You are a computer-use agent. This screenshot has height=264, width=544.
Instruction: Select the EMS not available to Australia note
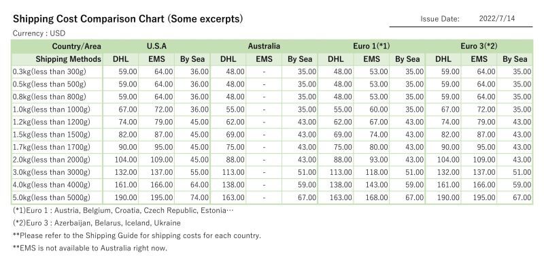tap(90, 248)
